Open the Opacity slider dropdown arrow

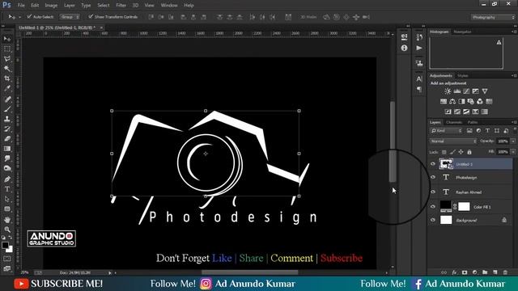[x=513, y=141]
